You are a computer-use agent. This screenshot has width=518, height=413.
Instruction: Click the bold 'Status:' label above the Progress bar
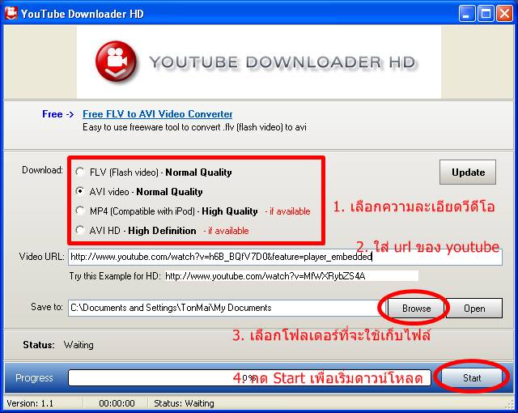[39, 345]
